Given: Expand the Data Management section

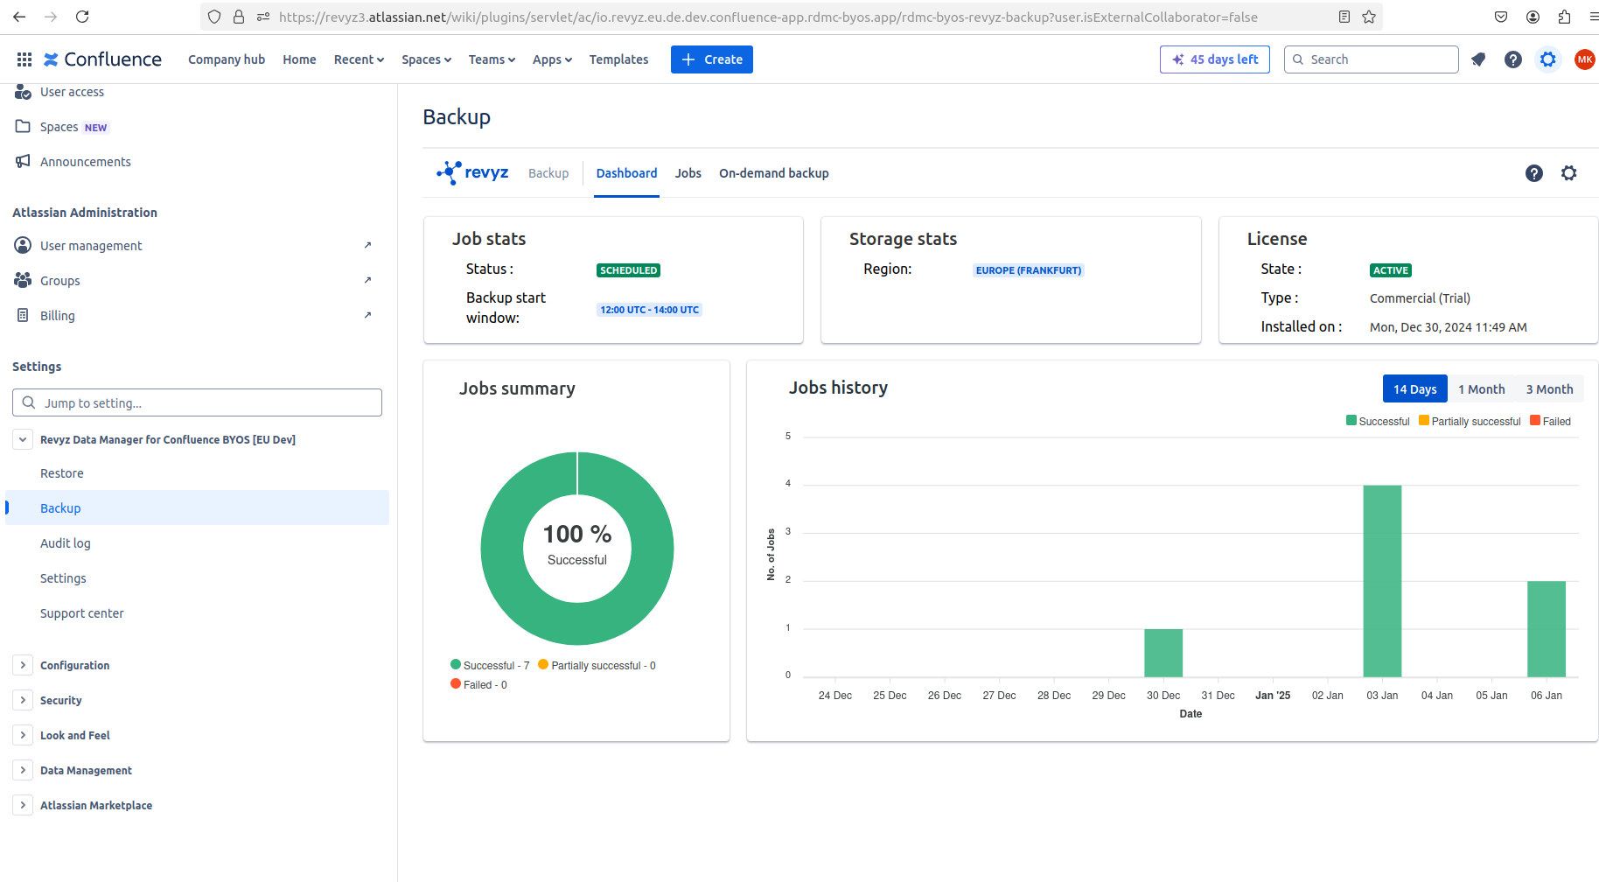Looking at the screenshot, I should (x=23, y=770).
